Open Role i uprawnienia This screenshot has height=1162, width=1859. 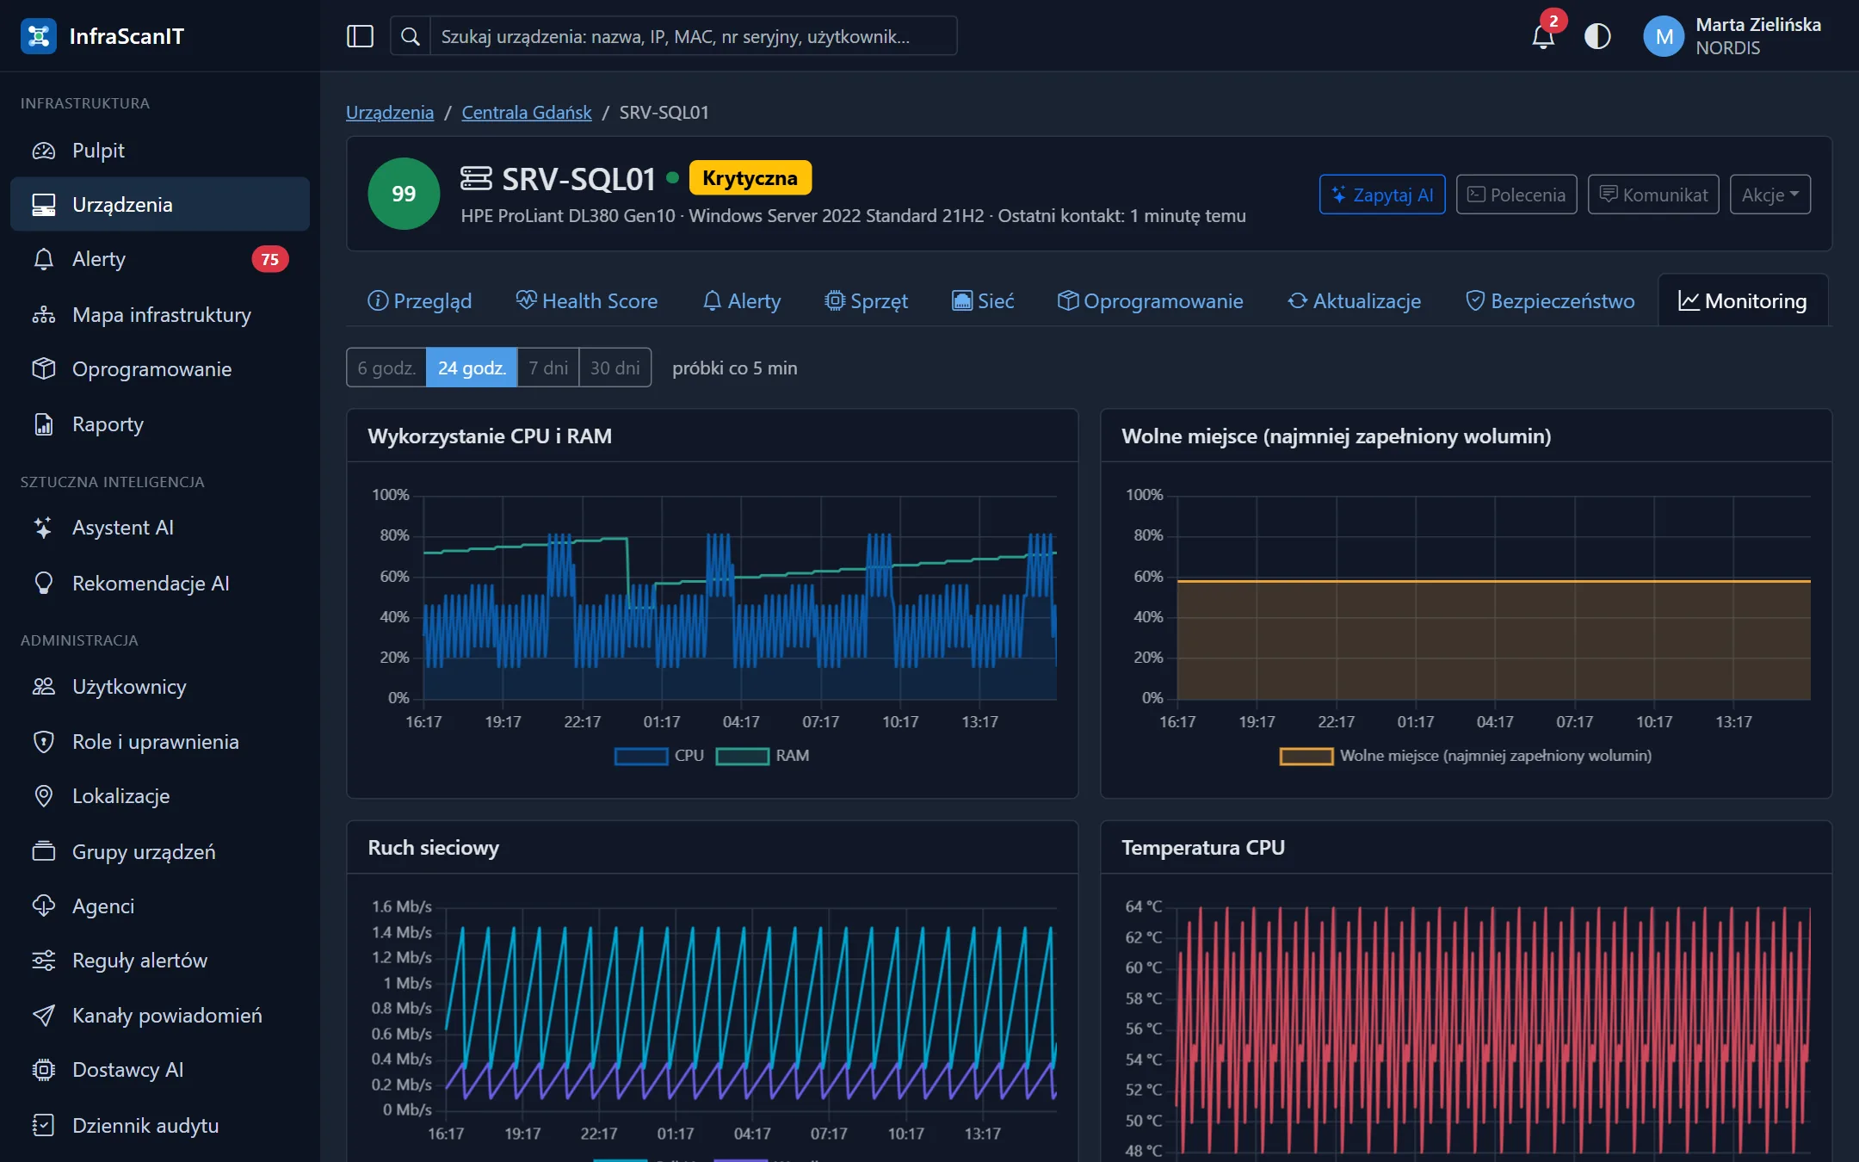(x=160, y=741)
